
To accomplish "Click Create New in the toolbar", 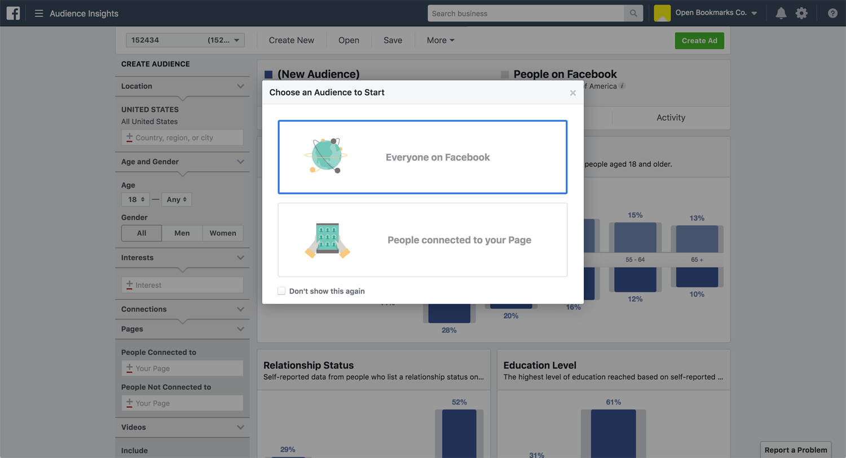I will 292,40.
